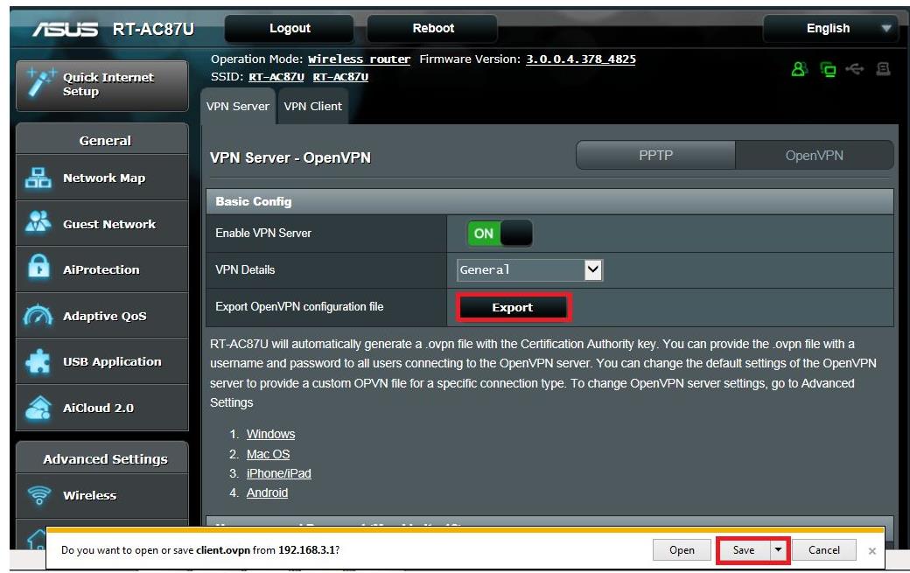This screenshot has width=910, height=573.
Task: Switch to the VPN Client tab
Action: pyautogui.click(x=313, y=107)
